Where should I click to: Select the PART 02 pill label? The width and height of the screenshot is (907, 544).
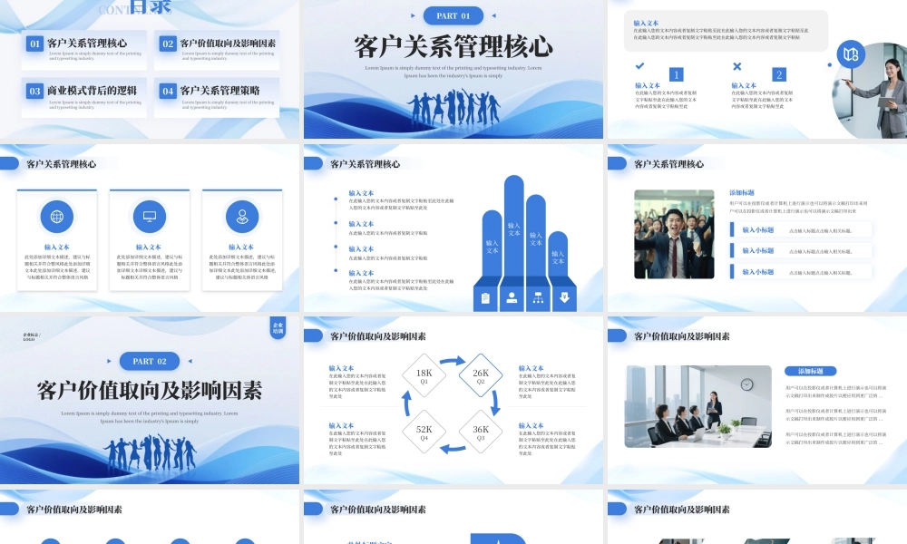150,362
